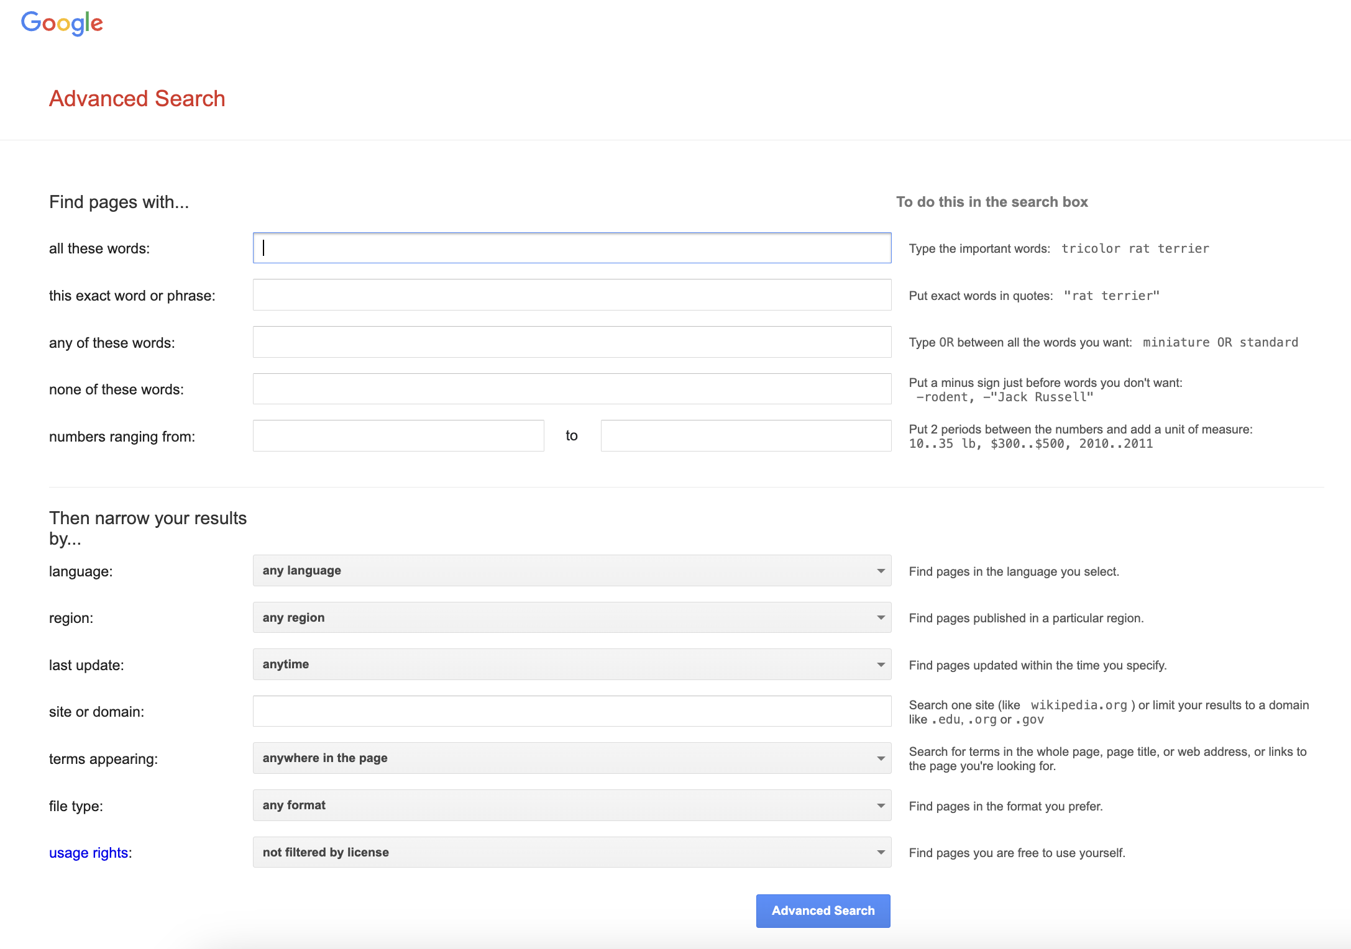
Task: Click the Google logo
Action: pos(62,23)
